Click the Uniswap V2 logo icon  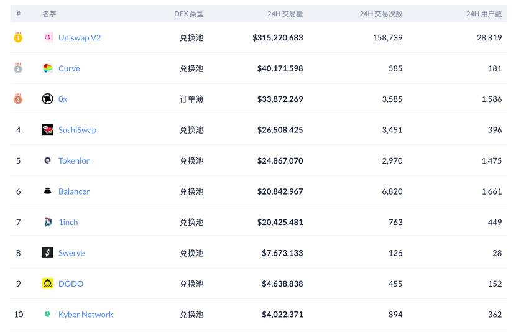[x=47, y=37]
